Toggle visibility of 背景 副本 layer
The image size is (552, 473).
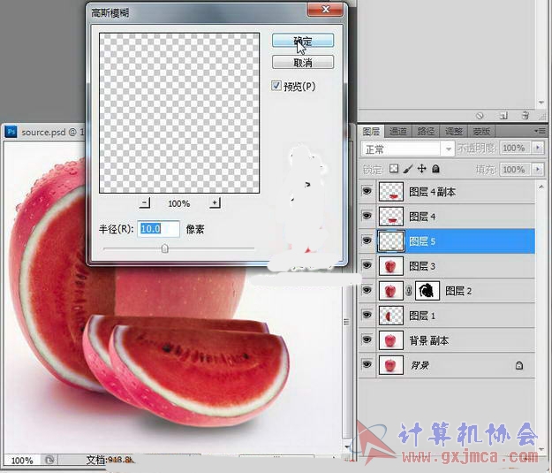coord(367,340)
